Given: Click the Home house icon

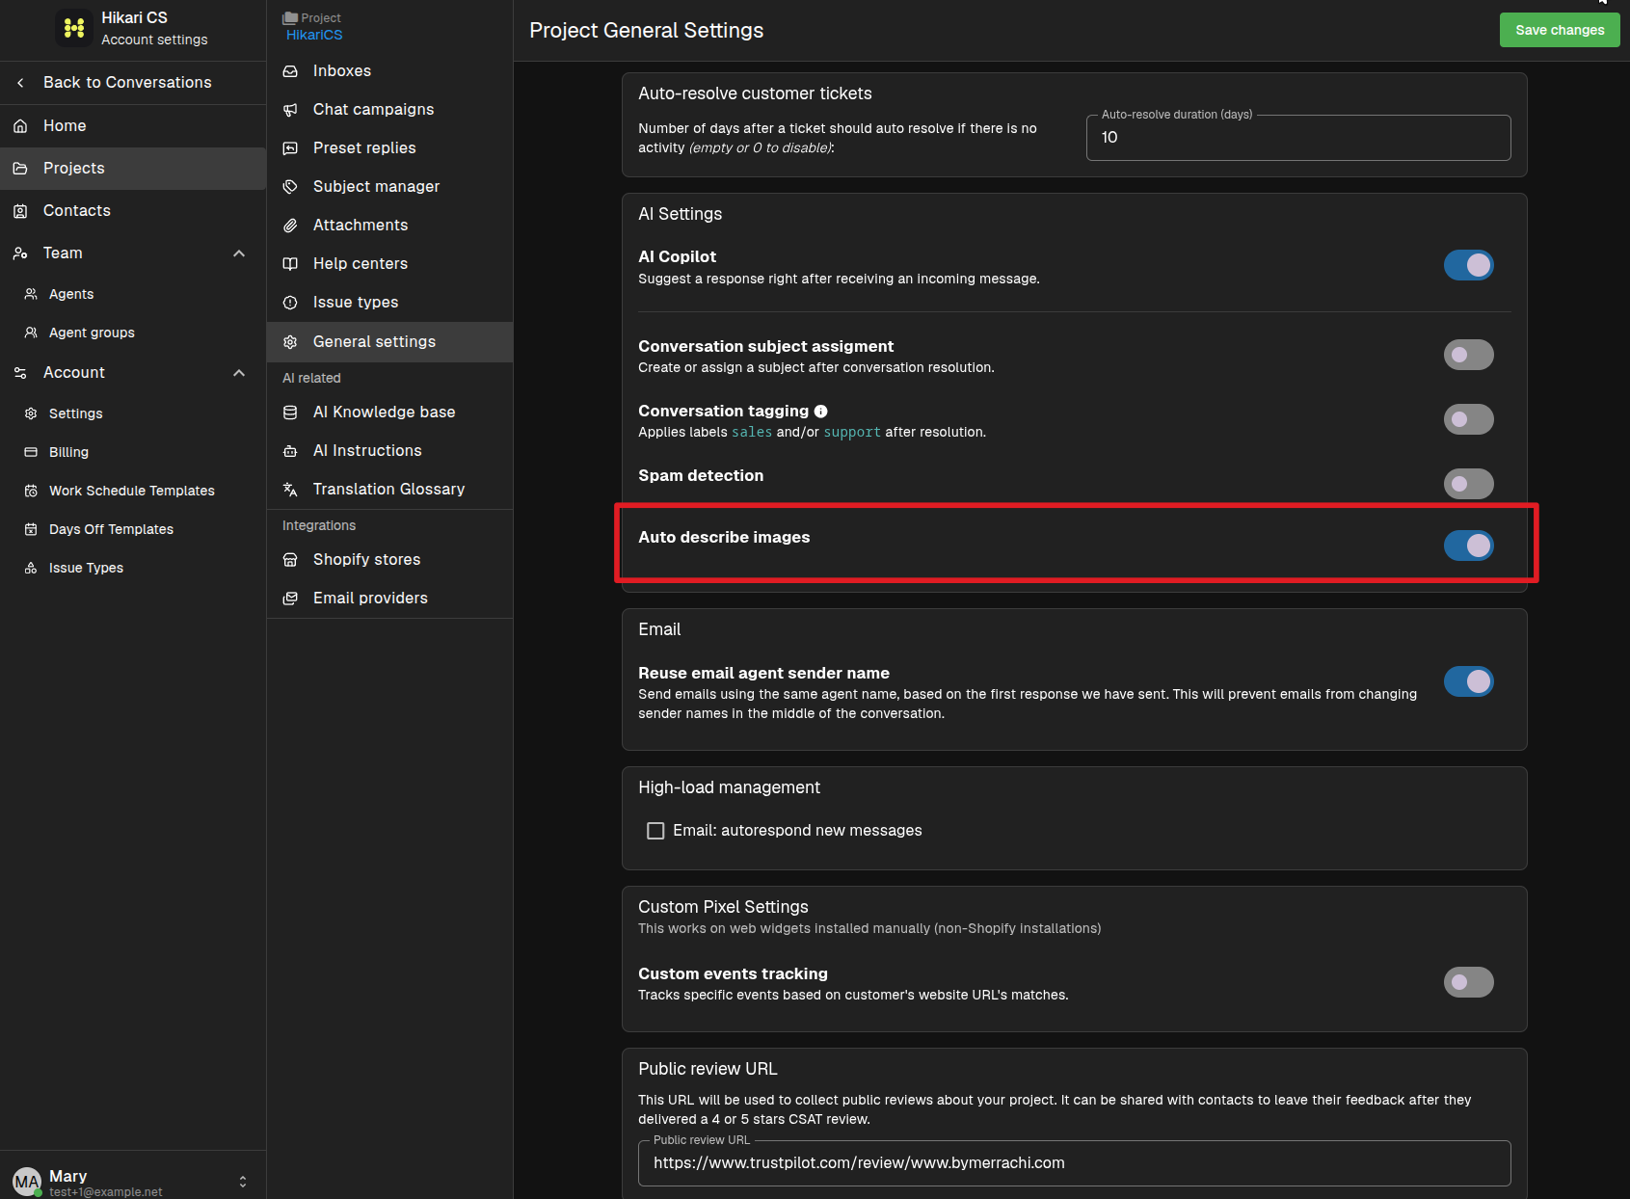Looking at the screenshot, I should click(x=20, y=126).
